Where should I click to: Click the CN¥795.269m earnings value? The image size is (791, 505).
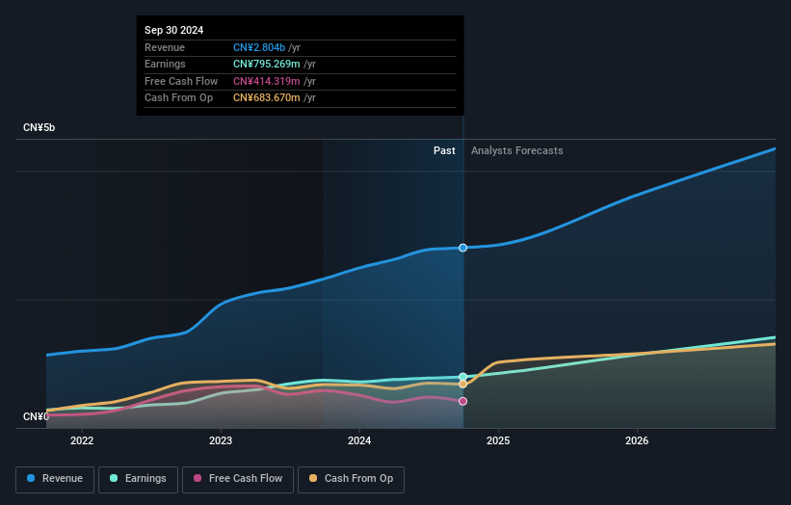266,64
